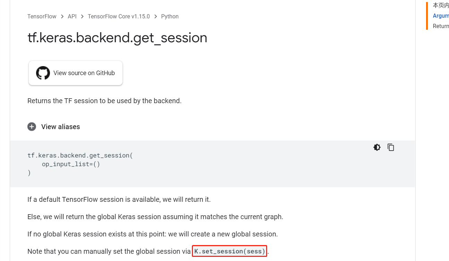Open the Returns section from the sidebar
The image size is (449, 261).
tap(441, 26)
